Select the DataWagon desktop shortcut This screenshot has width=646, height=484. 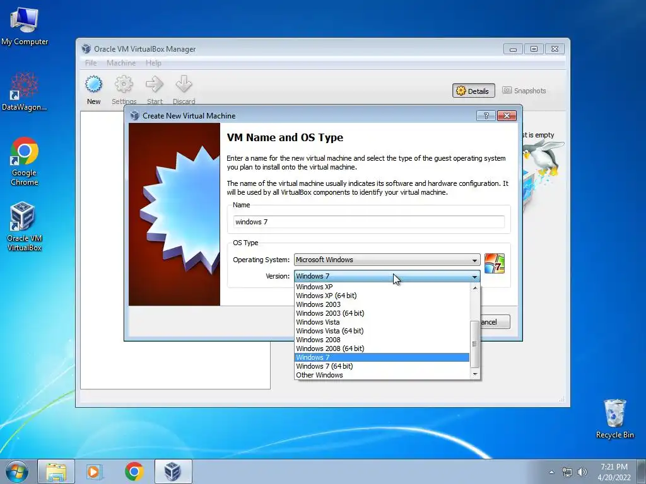coord(25,91)
